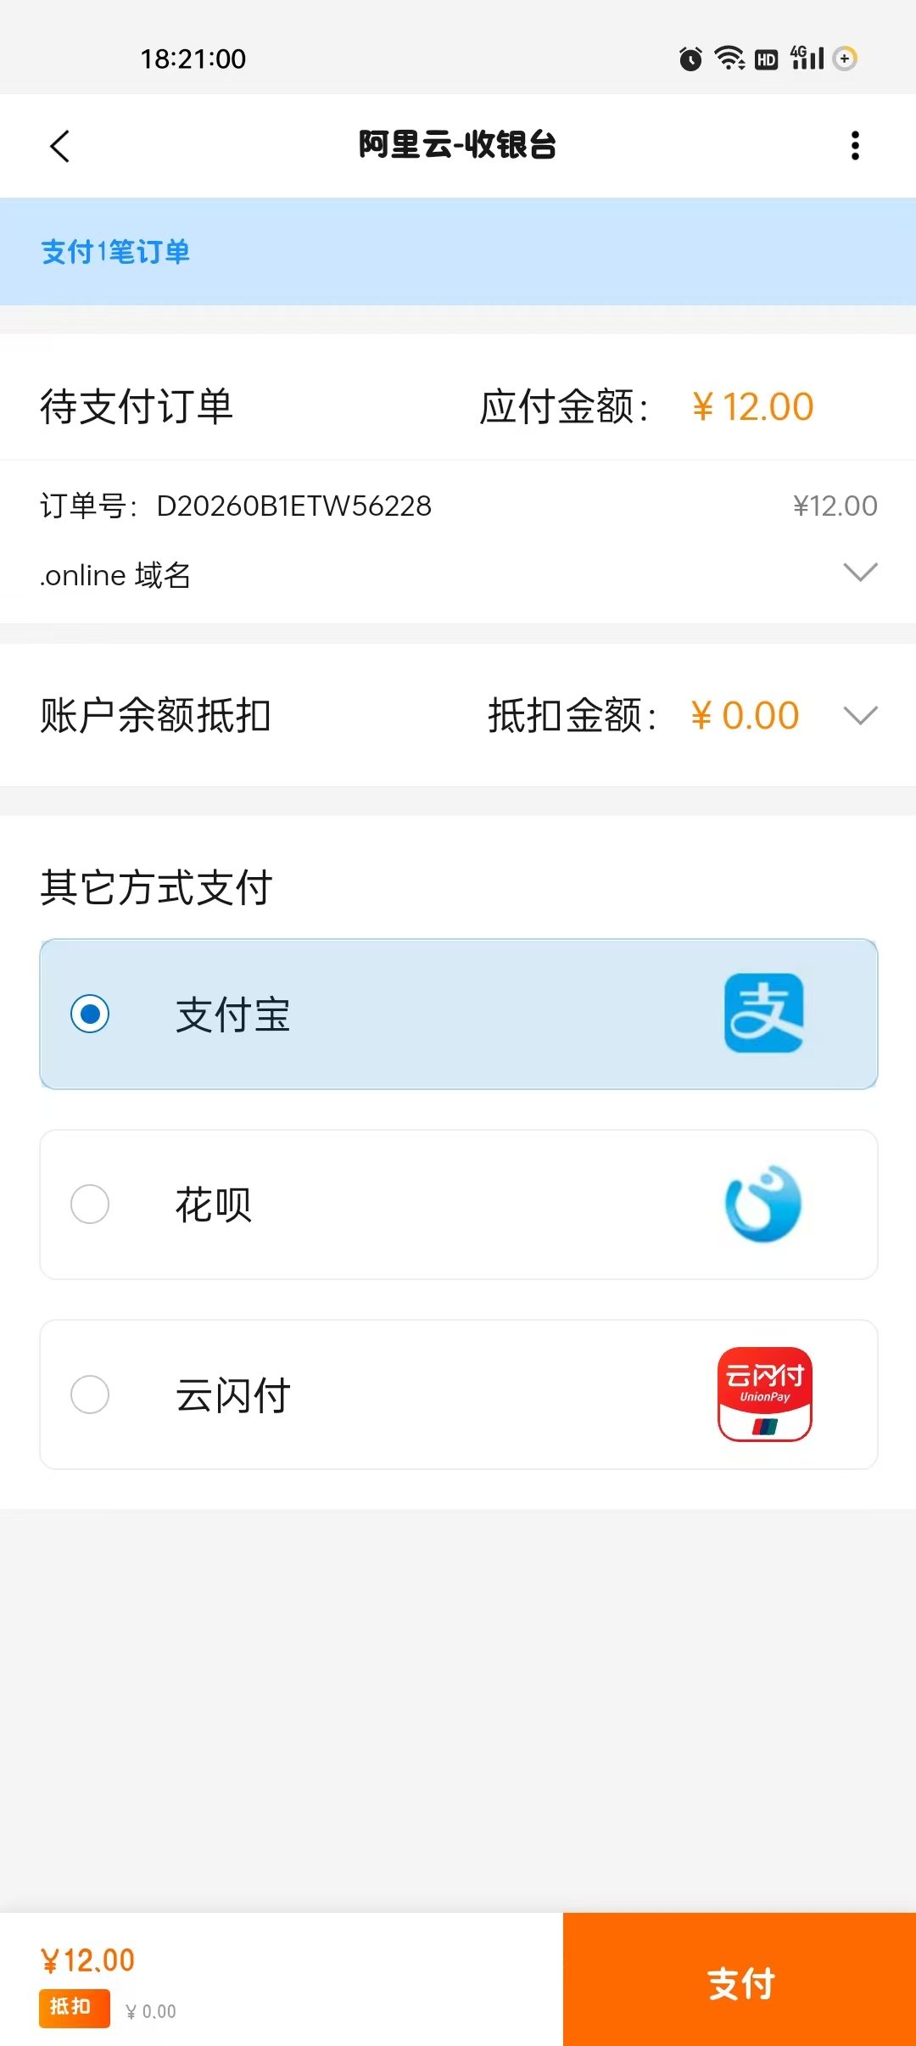Tap the back arrow icon

click(x=59, y=146)
